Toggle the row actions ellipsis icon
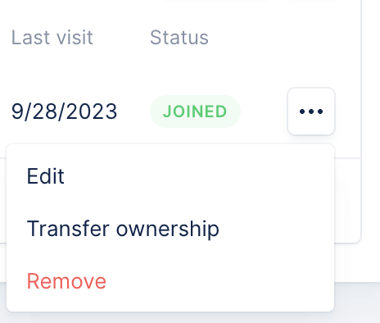380x323 pixels. coord(311,111)
